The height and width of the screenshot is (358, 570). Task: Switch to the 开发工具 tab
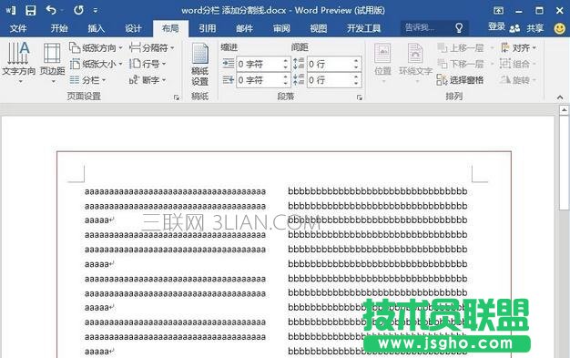point(364,28)
